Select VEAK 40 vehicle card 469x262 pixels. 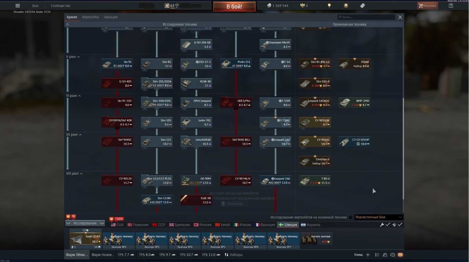pyautogui.click(x=196, y=83)
